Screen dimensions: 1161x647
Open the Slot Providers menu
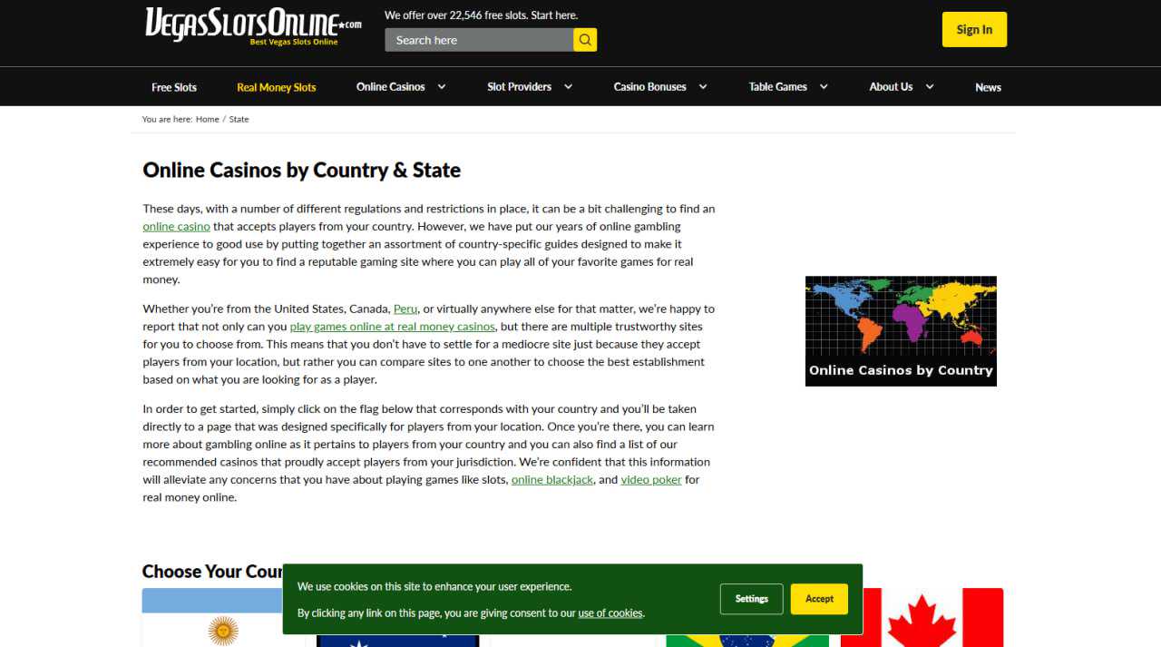coord(520,87)
